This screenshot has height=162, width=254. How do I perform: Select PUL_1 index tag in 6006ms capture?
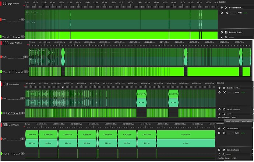pyautogui.click(x=26, y=71)
